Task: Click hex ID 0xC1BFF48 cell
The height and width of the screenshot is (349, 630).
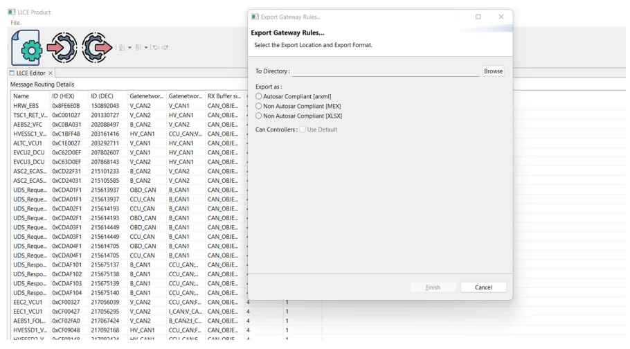Action: (66, 134)
